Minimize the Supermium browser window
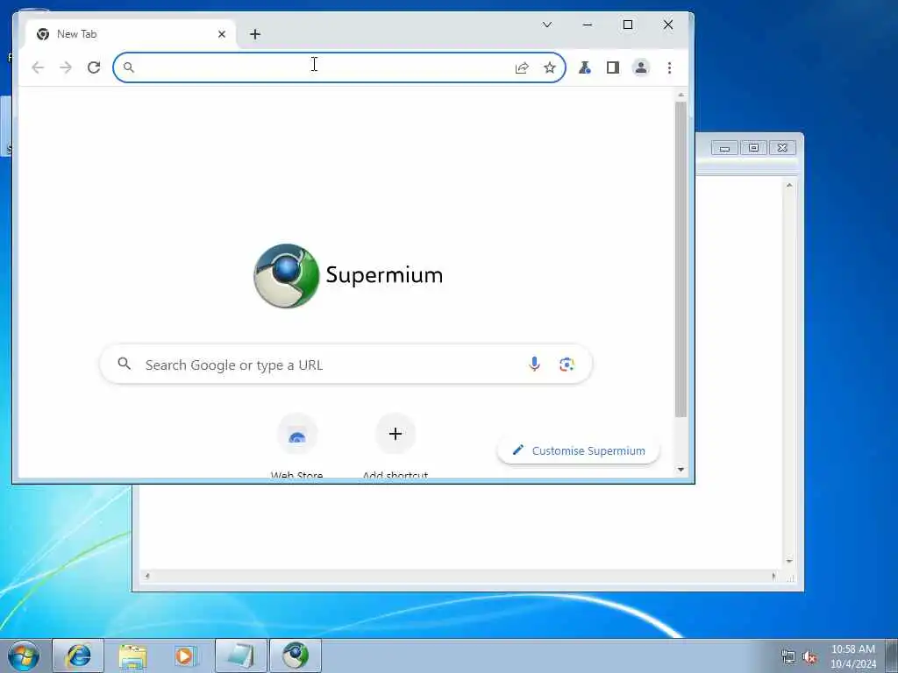 click(587, 25)
